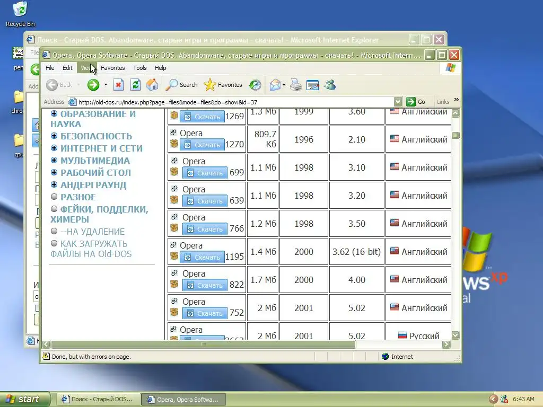Click the Windows Messenger tray icon

point(504,399)
